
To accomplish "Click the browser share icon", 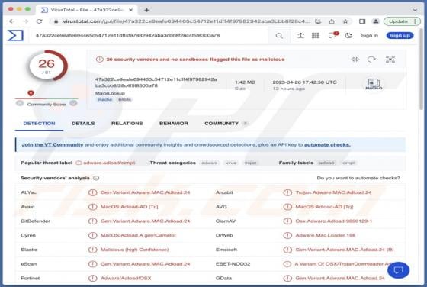I will click(x=332, y=21).
